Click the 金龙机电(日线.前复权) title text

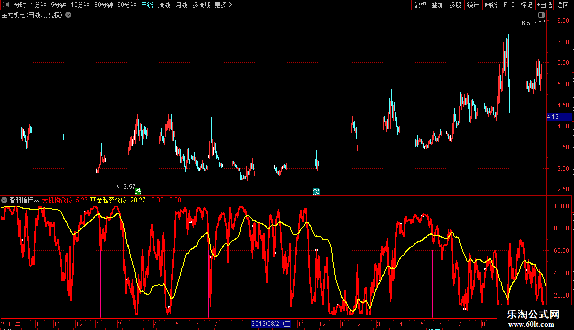[x=32, y=15]
